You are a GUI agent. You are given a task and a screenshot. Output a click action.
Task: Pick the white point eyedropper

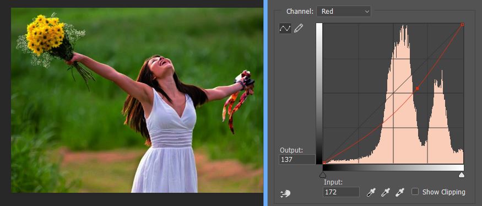399,192
